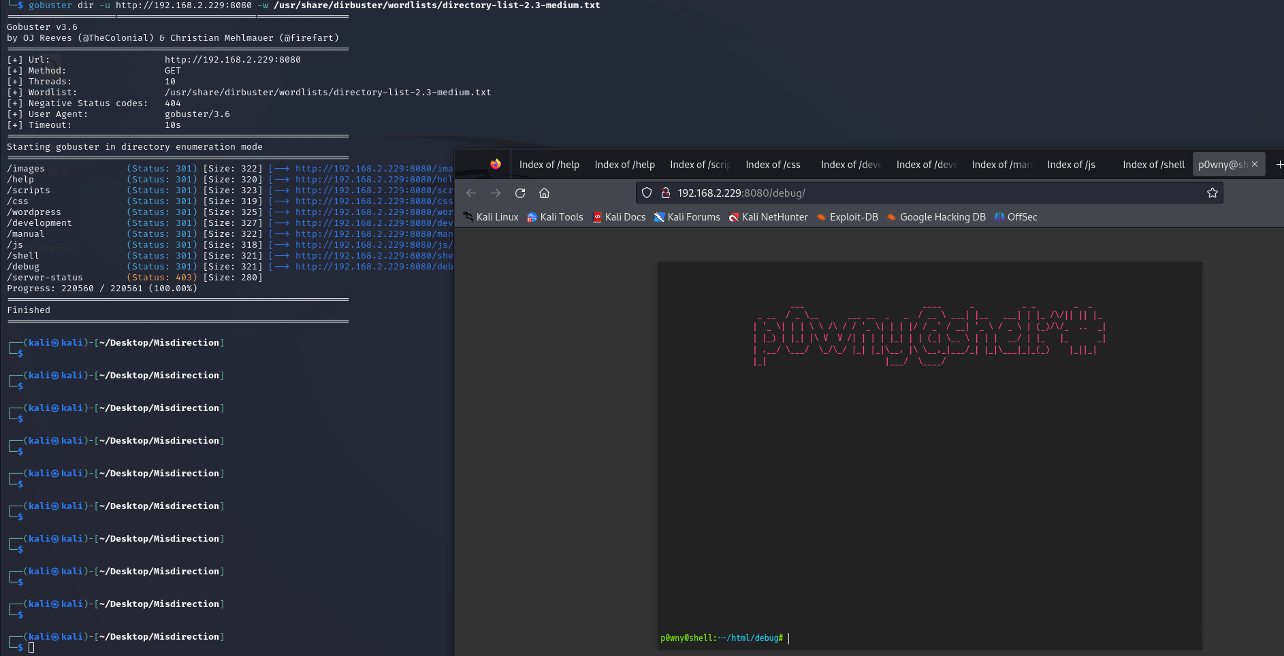Switch to the Index of /css tab

(776, 165)
